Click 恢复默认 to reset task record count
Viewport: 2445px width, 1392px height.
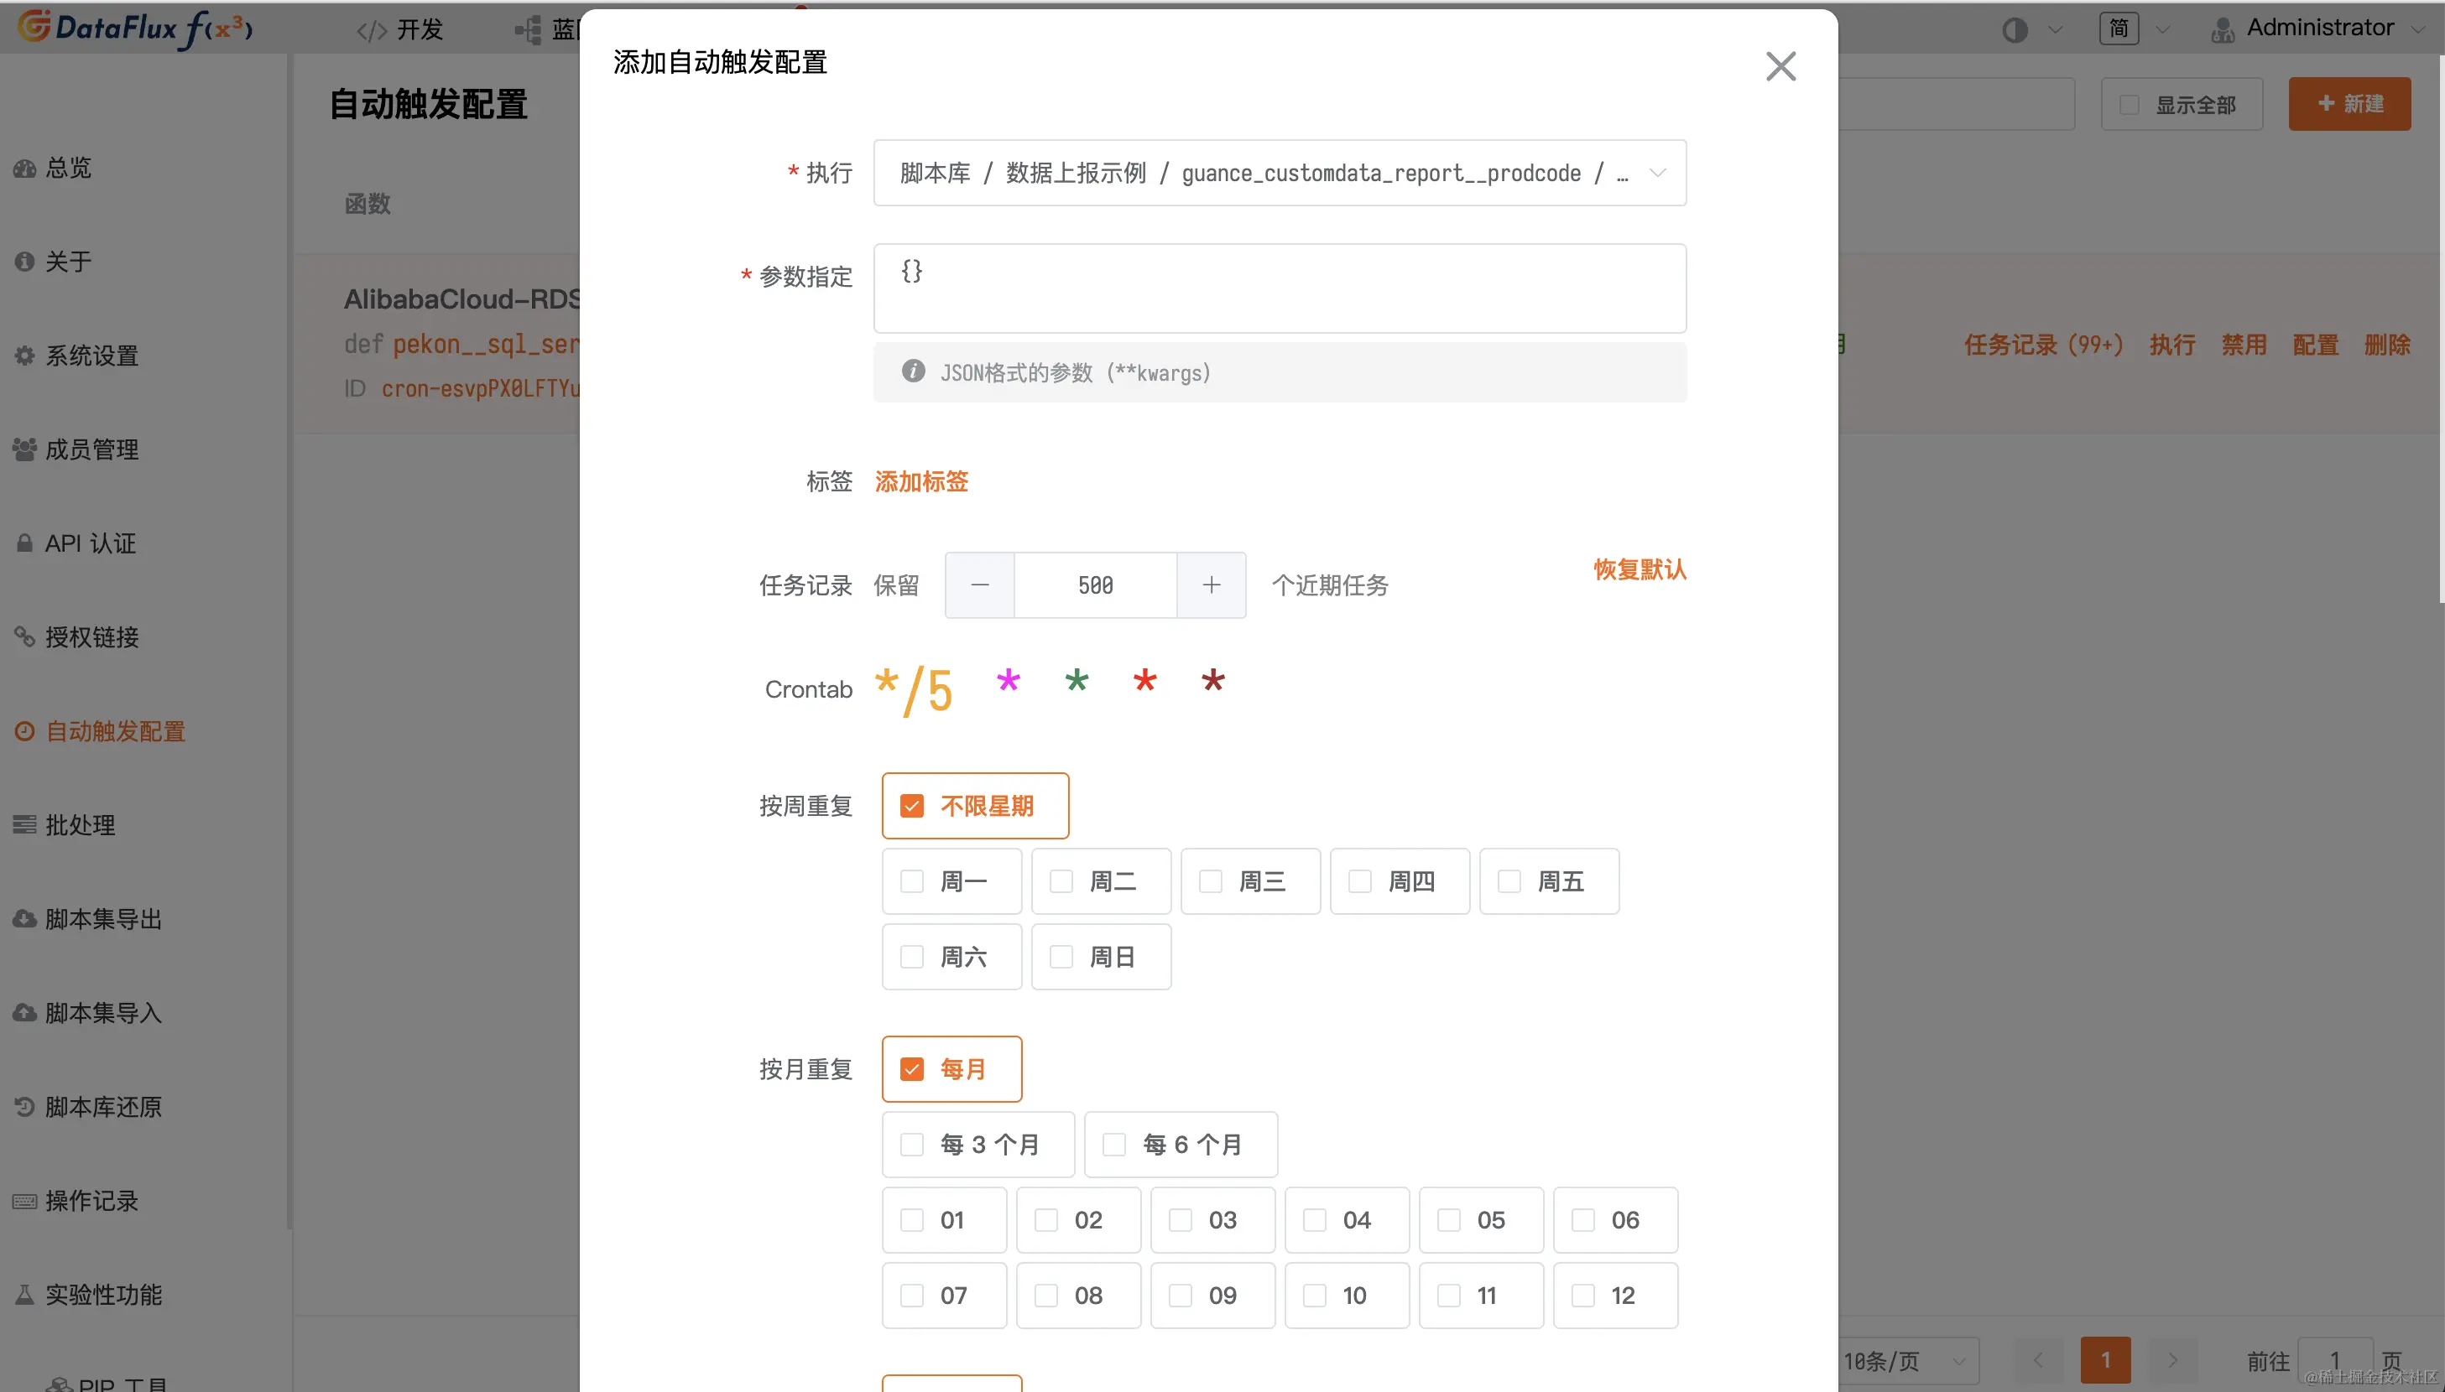click(x=1639, y=570)
